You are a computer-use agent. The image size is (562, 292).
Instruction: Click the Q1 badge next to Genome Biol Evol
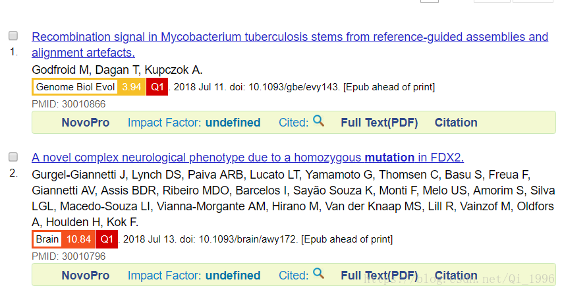click(x=157, y=87)
